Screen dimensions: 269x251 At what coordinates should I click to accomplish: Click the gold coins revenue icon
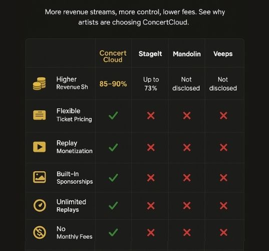click(39, 84)
